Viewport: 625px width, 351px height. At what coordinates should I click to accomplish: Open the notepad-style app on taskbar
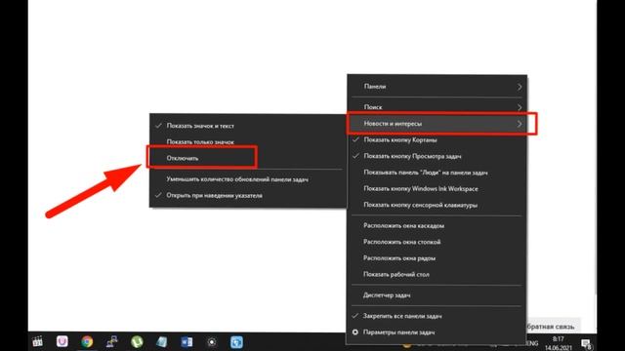tap(162, 342)
